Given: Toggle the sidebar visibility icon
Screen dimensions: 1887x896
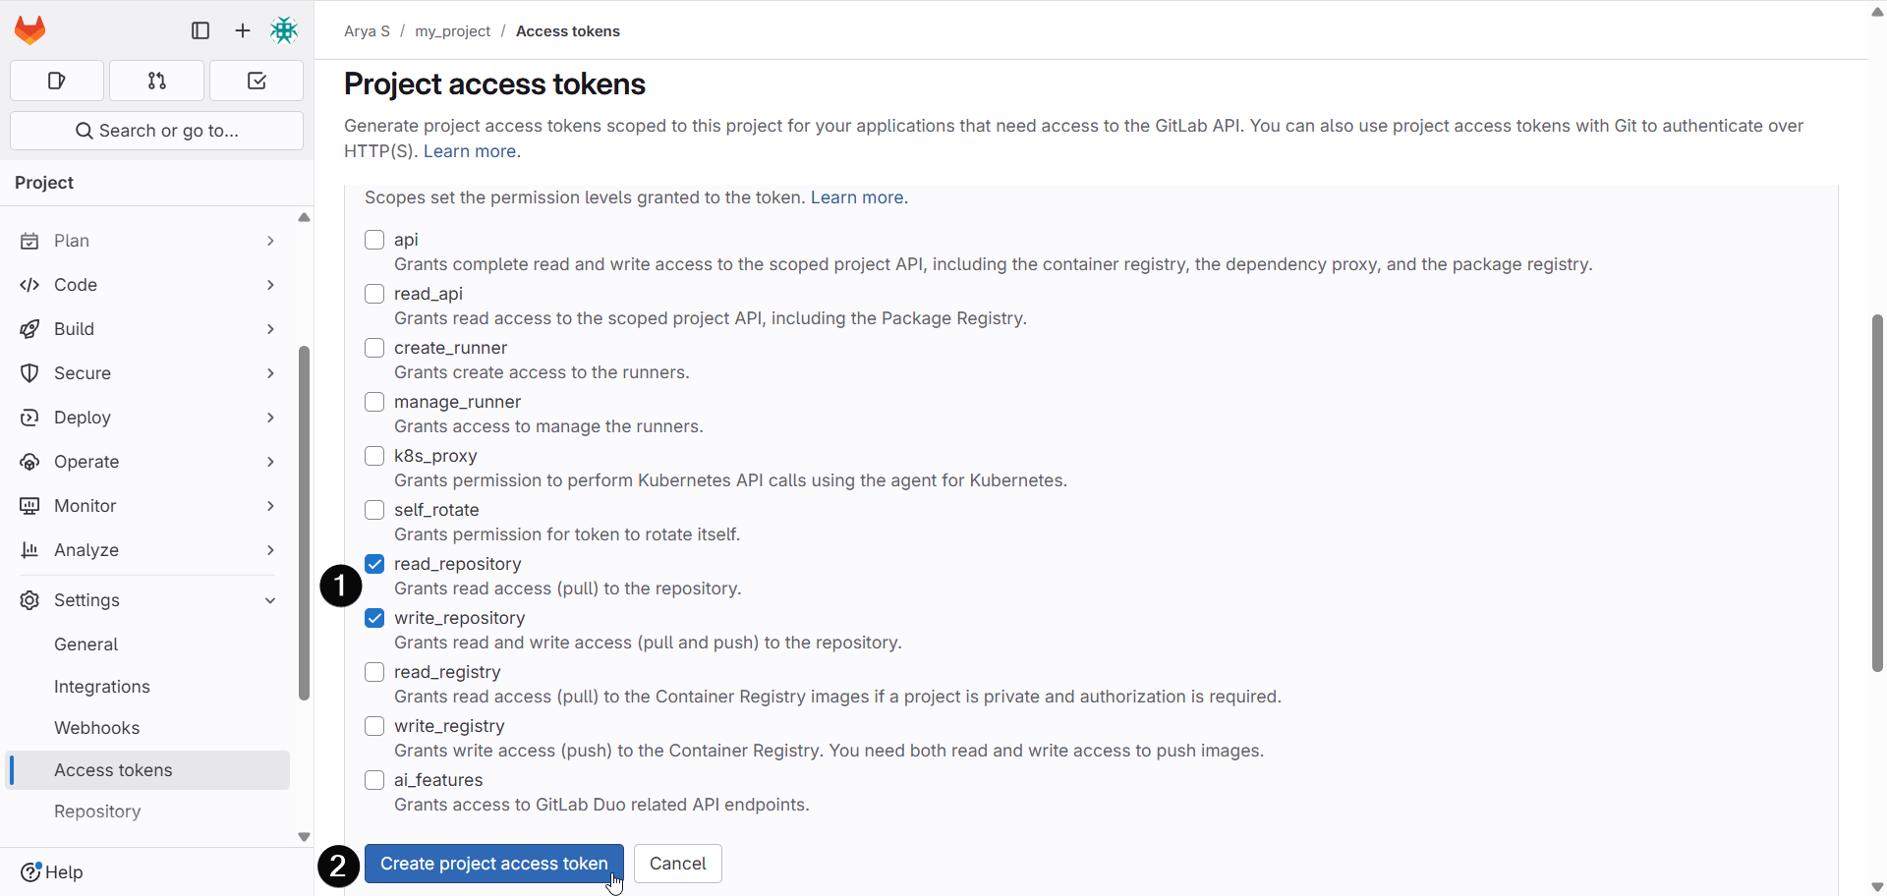Looking at the screenshot, I should [x=200, y=30].
